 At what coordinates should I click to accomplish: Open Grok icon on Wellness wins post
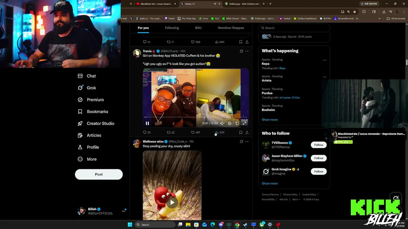point(241,142)
